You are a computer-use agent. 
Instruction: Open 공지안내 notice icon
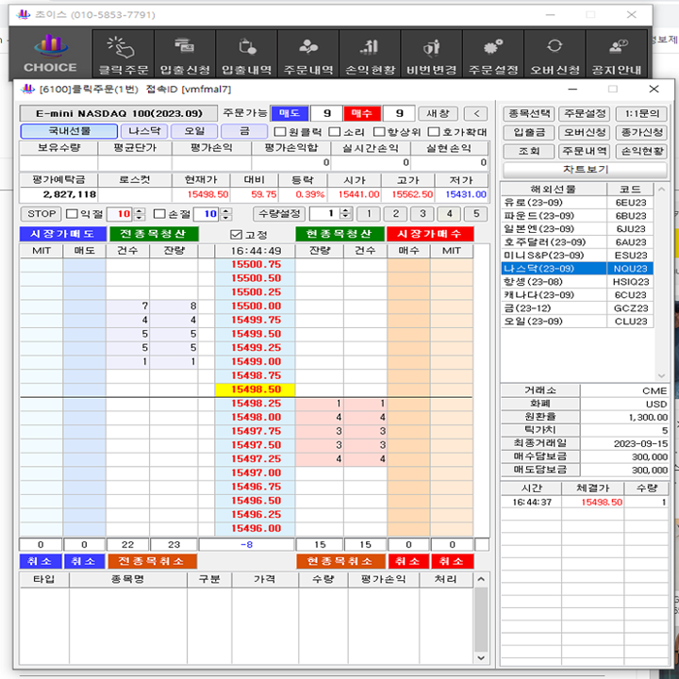coord(617,55)
